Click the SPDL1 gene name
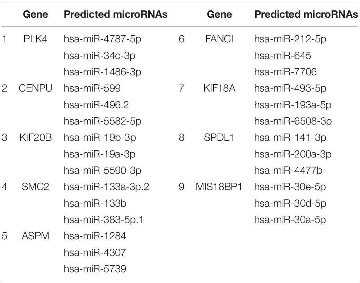 pos(219,137)
